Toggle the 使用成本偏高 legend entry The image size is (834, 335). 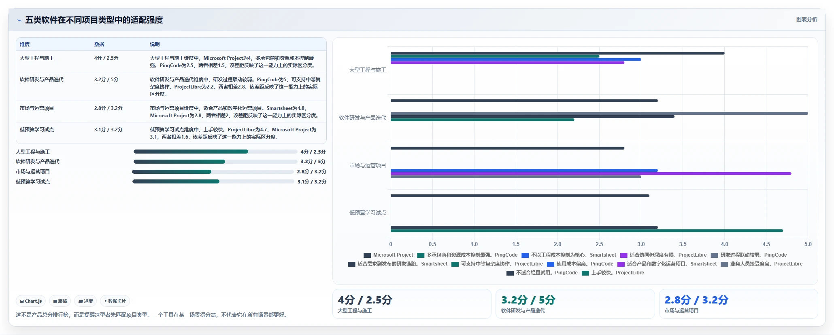[x=580, y=264]
